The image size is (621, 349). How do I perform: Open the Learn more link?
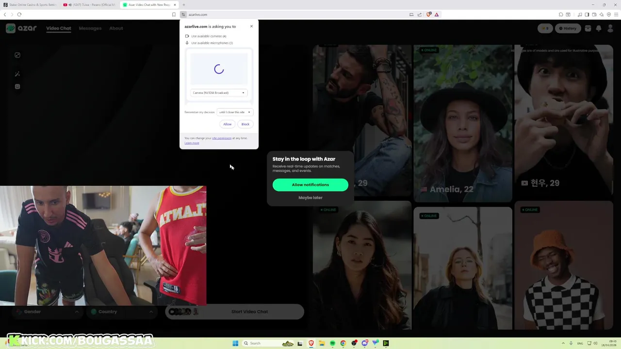point(192,143)
